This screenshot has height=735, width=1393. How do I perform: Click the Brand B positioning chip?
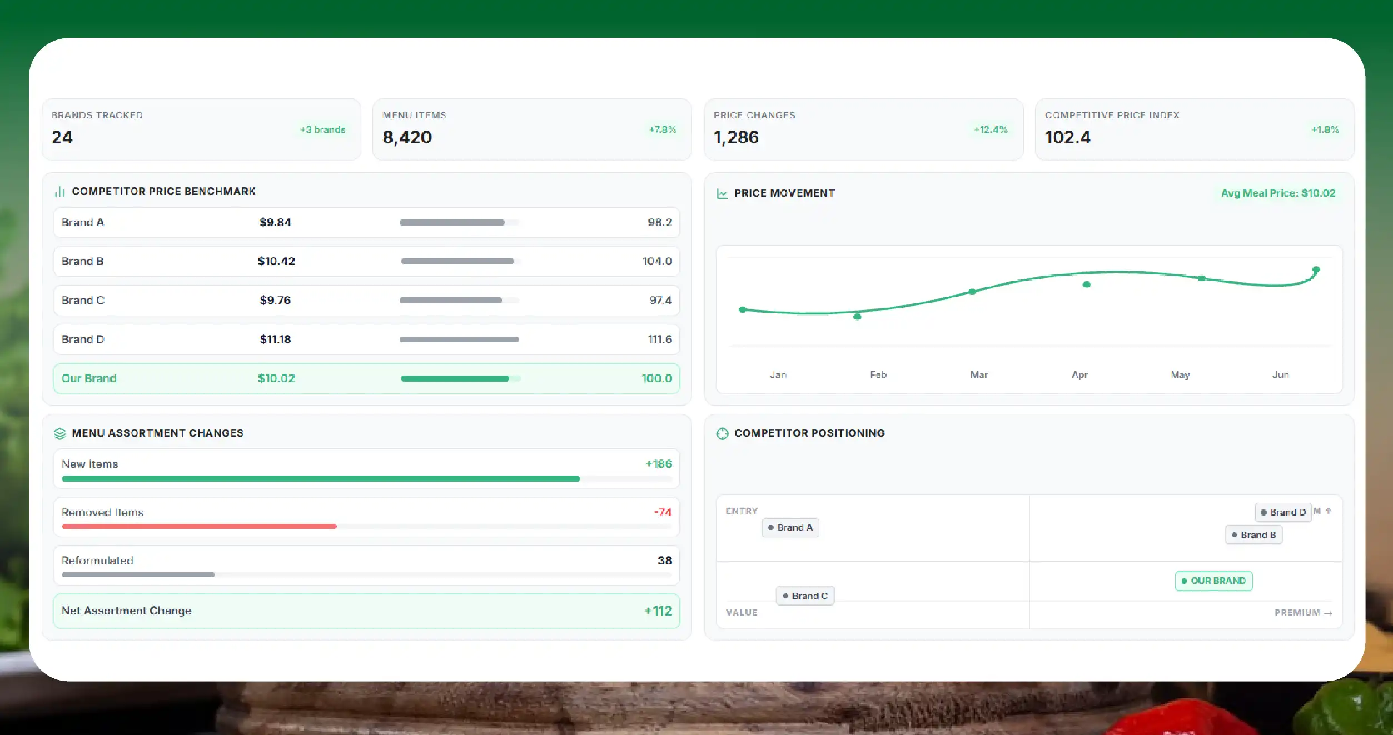[1253, 535]
